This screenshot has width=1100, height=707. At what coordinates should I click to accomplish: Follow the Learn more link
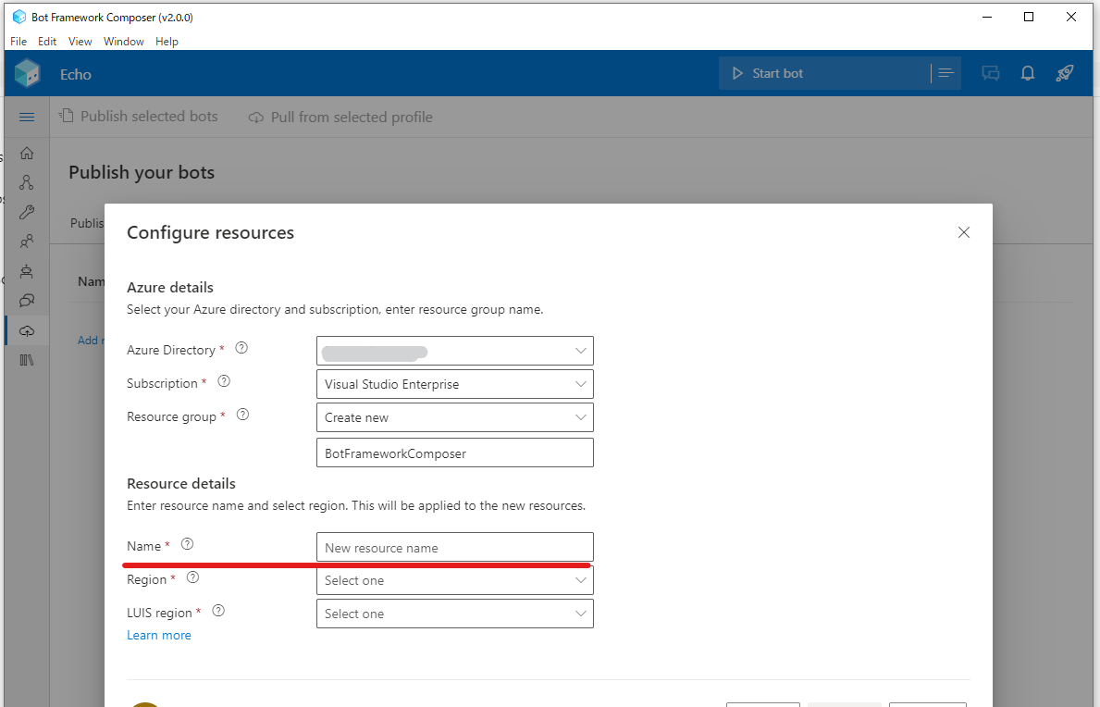158,635
